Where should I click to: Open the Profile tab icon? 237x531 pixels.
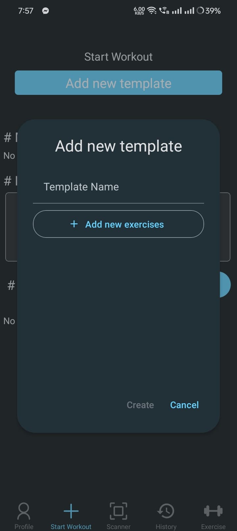[x=24, y=511]
